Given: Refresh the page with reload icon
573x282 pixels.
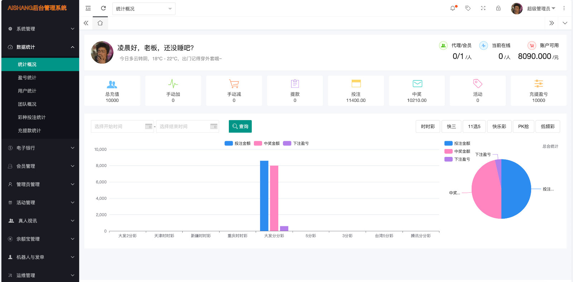Looking at the screenshot, I should (103, 8).
